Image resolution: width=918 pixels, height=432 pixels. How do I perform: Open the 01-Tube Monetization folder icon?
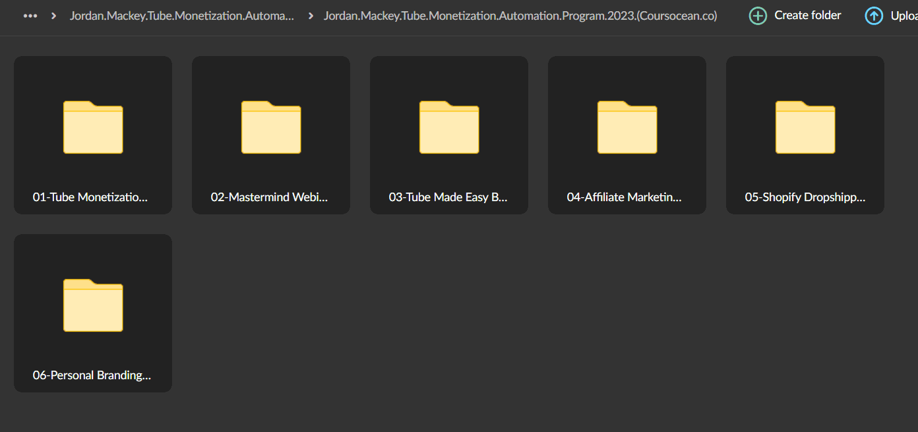(x=93, y=127)
